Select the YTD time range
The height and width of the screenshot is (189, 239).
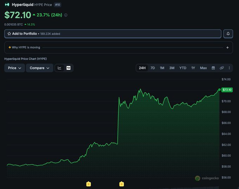tap(183, 68)
